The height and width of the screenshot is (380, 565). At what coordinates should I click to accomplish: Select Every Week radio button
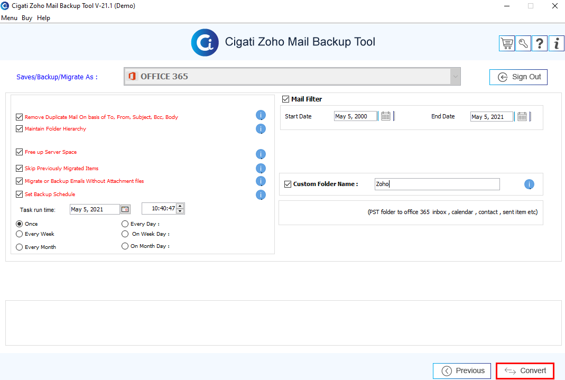tap(20, 234)
